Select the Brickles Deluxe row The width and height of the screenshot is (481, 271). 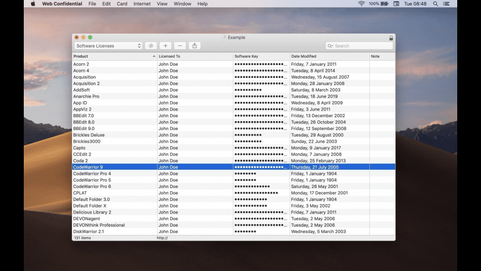(x=234, y=135)
